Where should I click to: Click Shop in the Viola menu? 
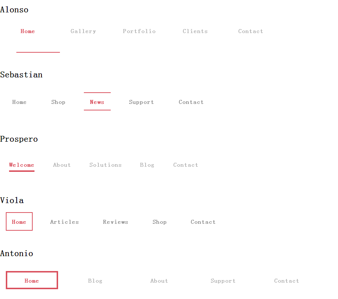point(159,222)
